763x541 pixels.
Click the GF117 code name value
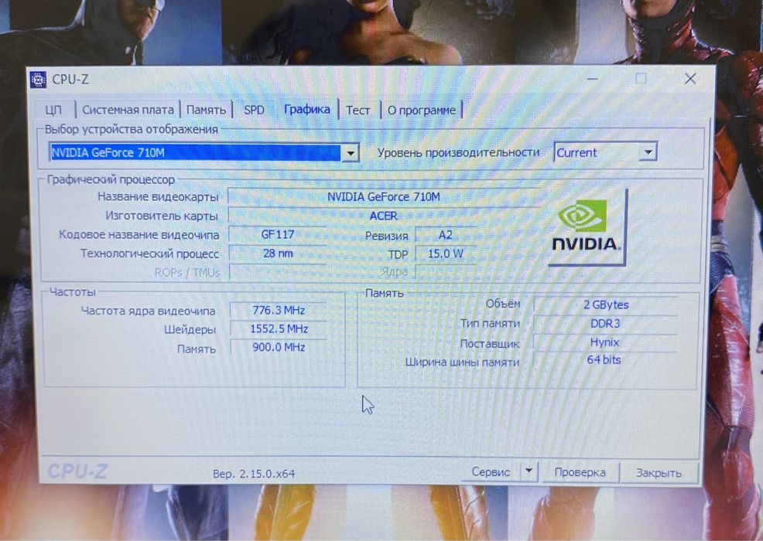278,234
